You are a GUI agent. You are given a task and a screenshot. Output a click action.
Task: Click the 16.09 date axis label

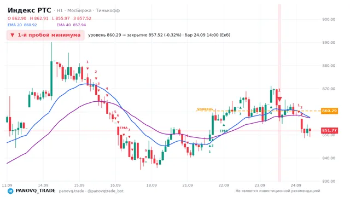pos(115,186)
